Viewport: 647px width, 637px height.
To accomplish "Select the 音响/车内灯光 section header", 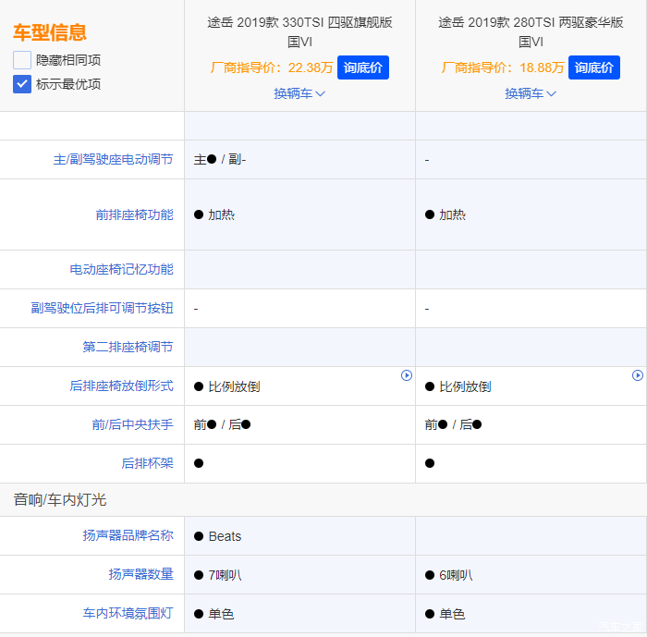I will [60, 500].
